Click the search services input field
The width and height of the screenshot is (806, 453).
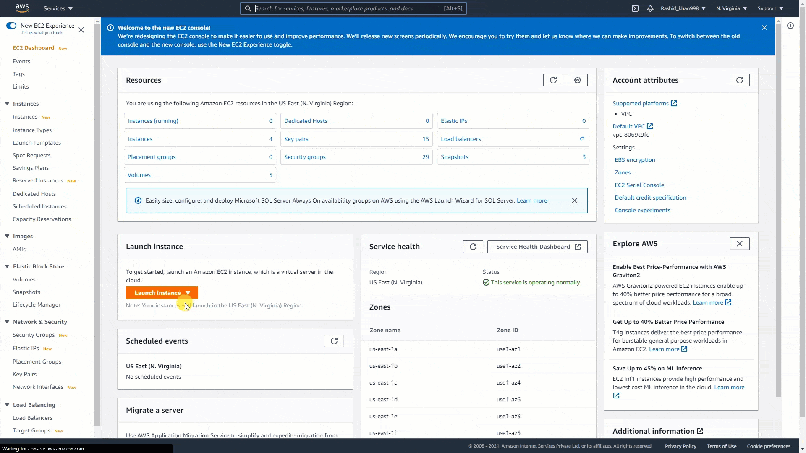[x=353, y=8]
